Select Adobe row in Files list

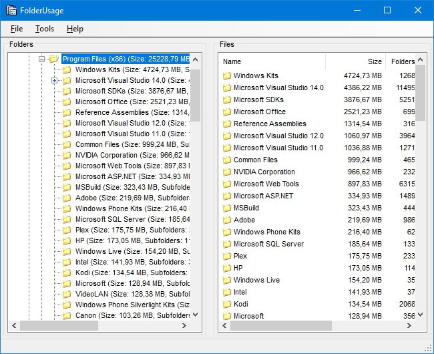(317, 220)
